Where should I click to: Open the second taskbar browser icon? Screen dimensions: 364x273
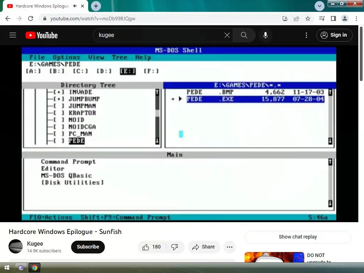21,268
